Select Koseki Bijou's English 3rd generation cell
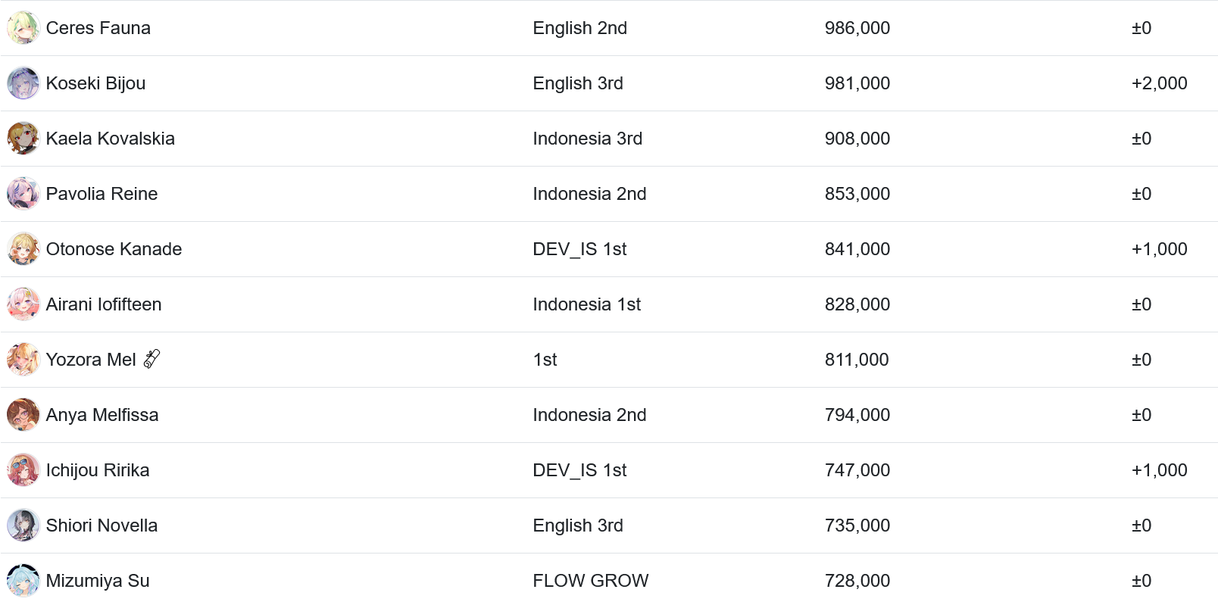Screen dimensions: 1218x605 click(x=578, y=83)
